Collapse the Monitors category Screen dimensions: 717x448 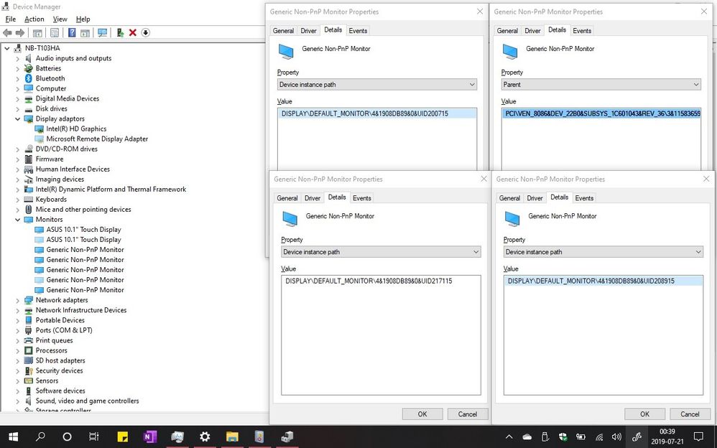17,220
